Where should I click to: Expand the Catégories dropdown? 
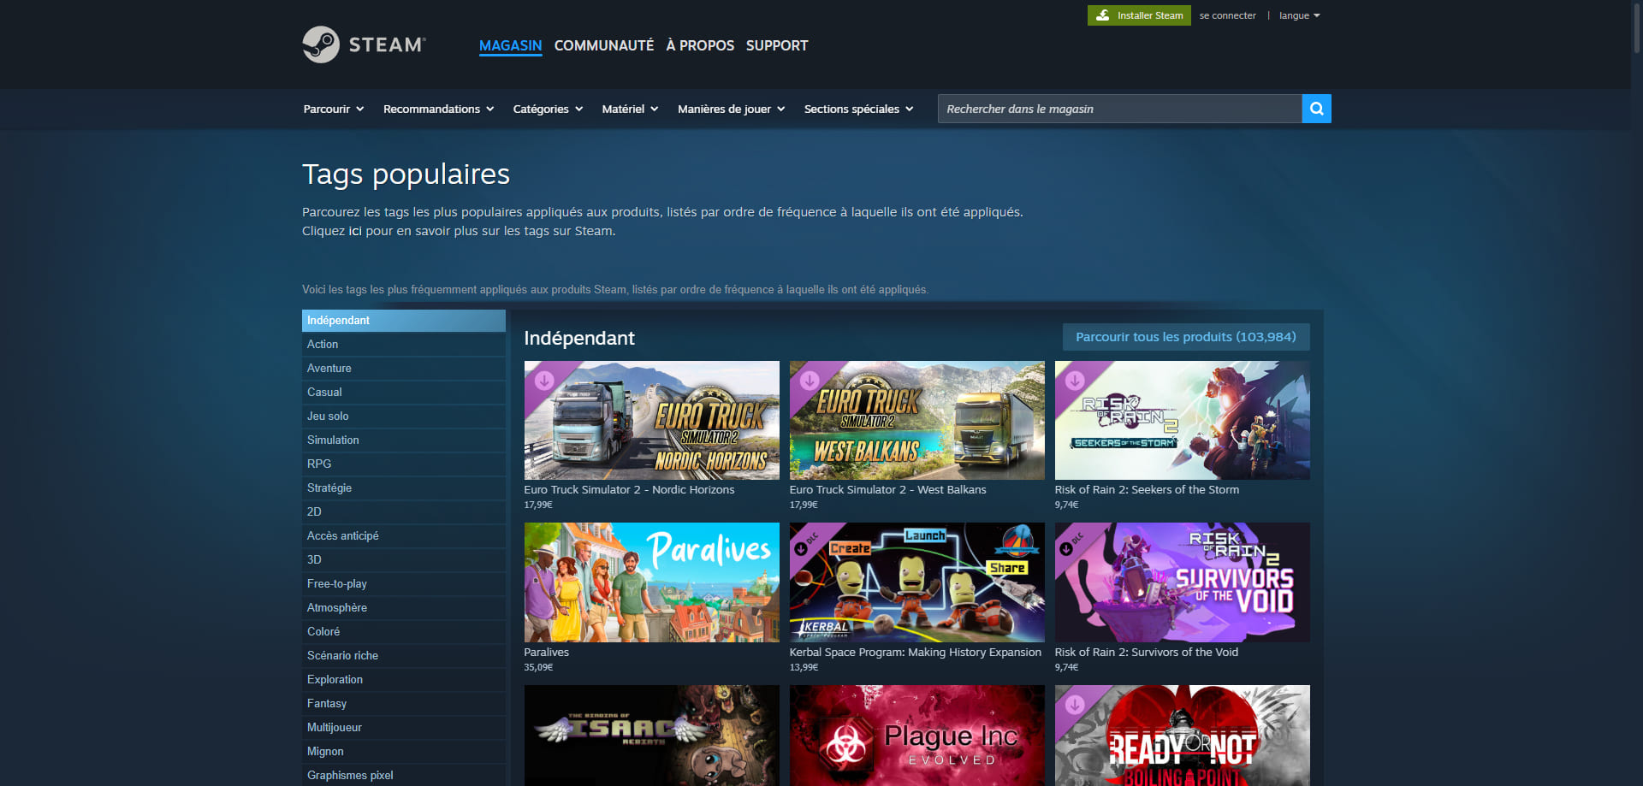(x=548, y=109)
